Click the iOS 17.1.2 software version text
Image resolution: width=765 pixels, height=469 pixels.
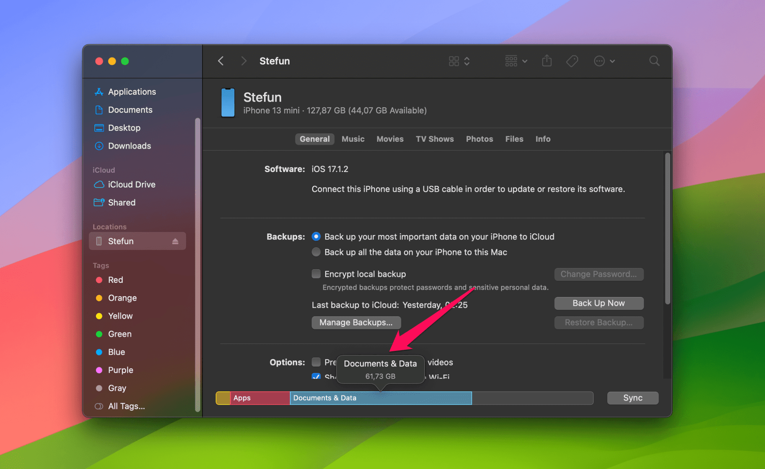(329, 169)
